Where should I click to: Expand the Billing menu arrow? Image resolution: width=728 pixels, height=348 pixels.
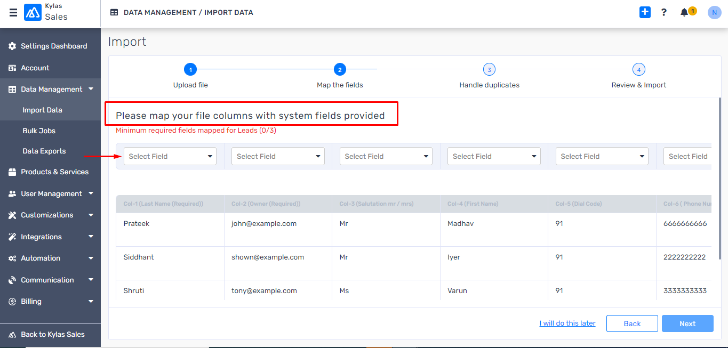[x=91, y=302]
